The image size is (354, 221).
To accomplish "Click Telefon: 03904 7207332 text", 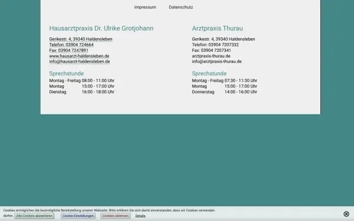I will pyautogui.click(x=215, y=45).
